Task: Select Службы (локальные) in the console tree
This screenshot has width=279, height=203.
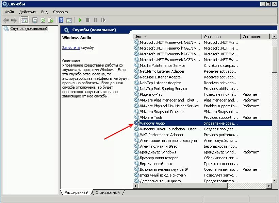Action: pos(29,29)
